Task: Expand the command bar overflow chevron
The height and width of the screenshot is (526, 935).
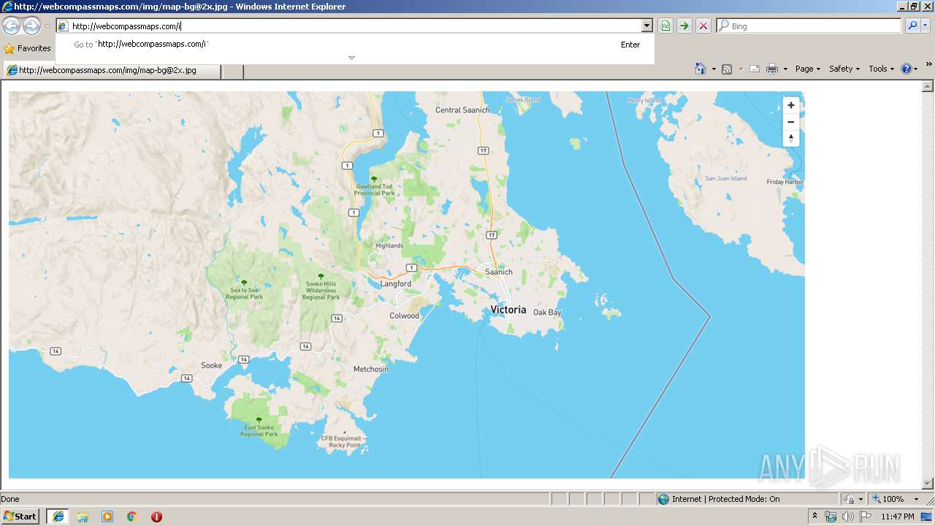Action: tap(929, 64)
